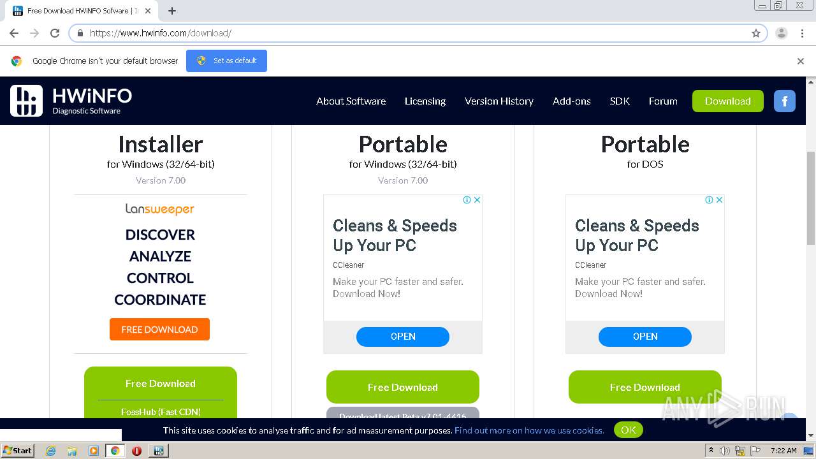Click ad info icon in DOS column
The height and width of the screenshot is (459, 816).
709,200
